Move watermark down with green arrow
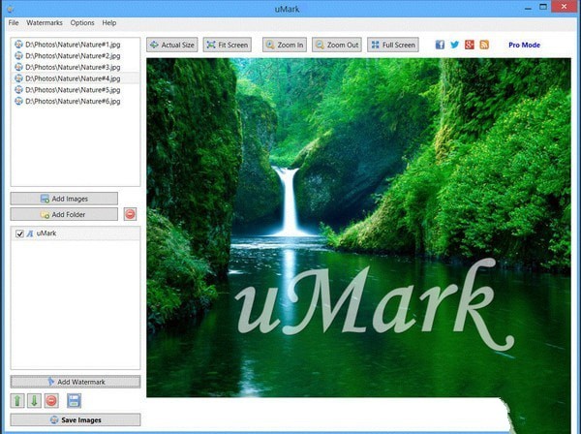Screen dimensions: 581x434 [x=34, y=401]
